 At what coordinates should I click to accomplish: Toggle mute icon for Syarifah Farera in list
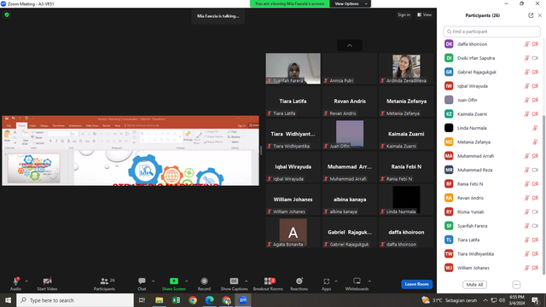tap(527, 226)
